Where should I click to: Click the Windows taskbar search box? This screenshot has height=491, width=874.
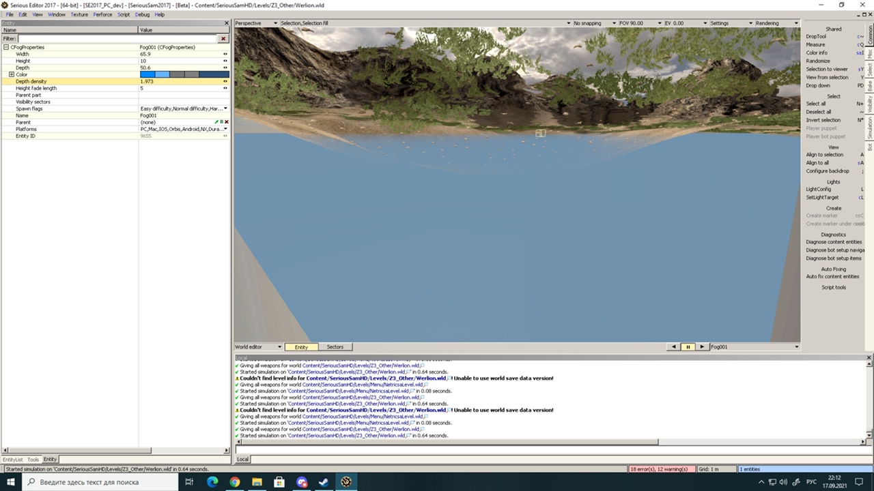pos(101,482)
